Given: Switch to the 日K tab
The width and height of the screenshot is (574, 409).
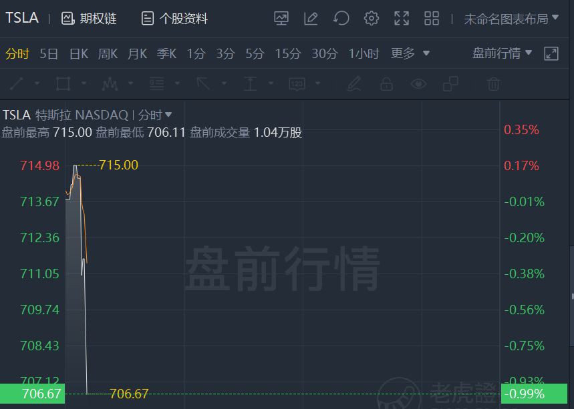Looking at the screenshot, I should pyautogui.click(x=79, y=54).
